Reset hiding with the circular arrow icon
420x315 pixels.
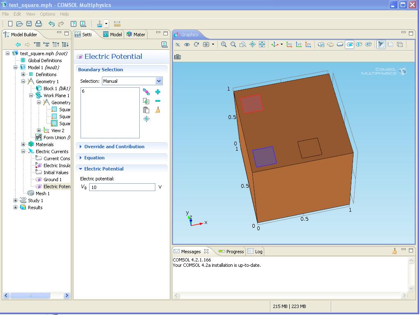[x=196, y=44]
